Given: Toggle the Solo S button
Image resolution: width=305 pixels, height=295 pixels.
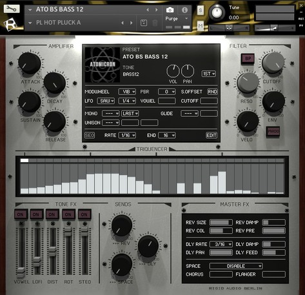Looking at the screenshot, I should click(x=201, y=10).
